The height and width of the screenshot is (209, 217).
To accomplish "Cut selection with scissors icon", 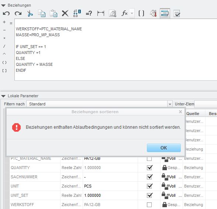I will tap(30, 13).
